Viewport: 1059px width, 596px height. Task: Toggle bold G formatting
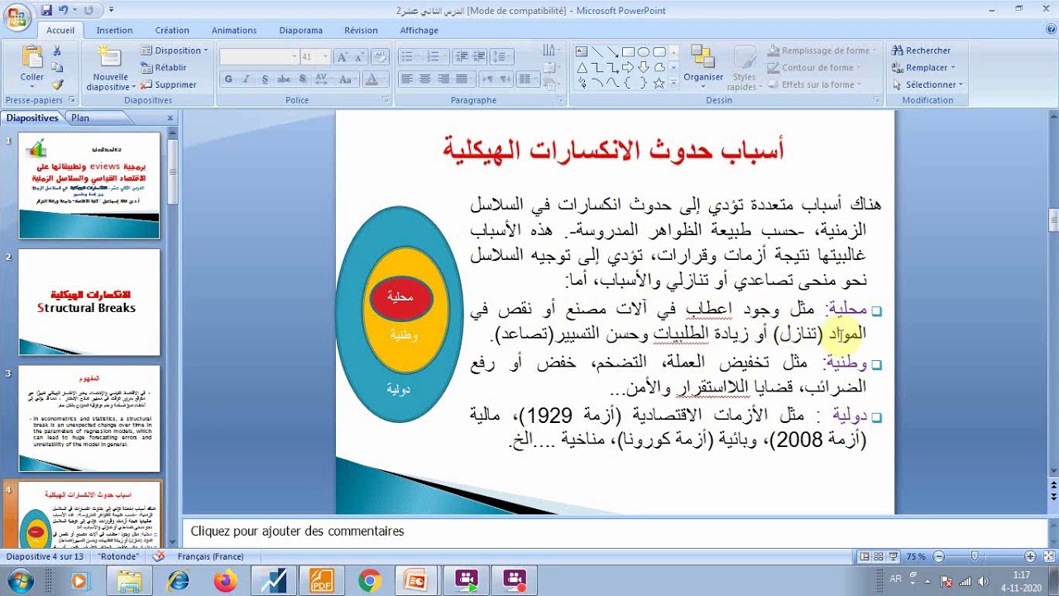tap(229, 79)
